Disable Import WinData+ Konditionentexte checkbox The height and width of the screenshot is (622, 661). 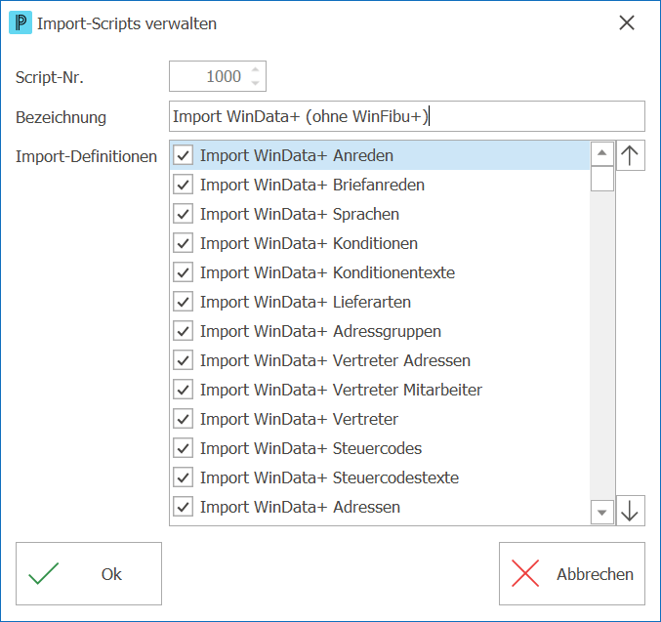coord(184,272)
